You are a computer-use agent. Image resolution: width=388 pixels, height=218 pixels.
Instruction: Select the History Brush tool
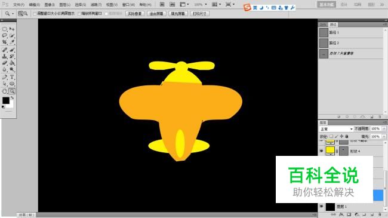(x=11, y=56)
